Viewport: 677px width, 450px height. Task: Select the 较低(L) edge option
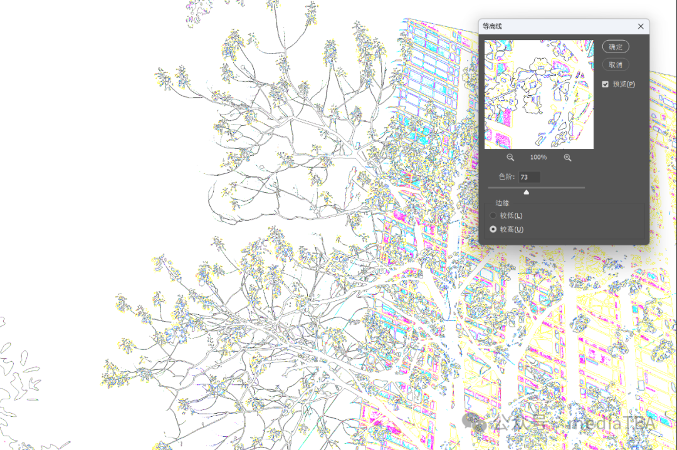coord(493,215)
